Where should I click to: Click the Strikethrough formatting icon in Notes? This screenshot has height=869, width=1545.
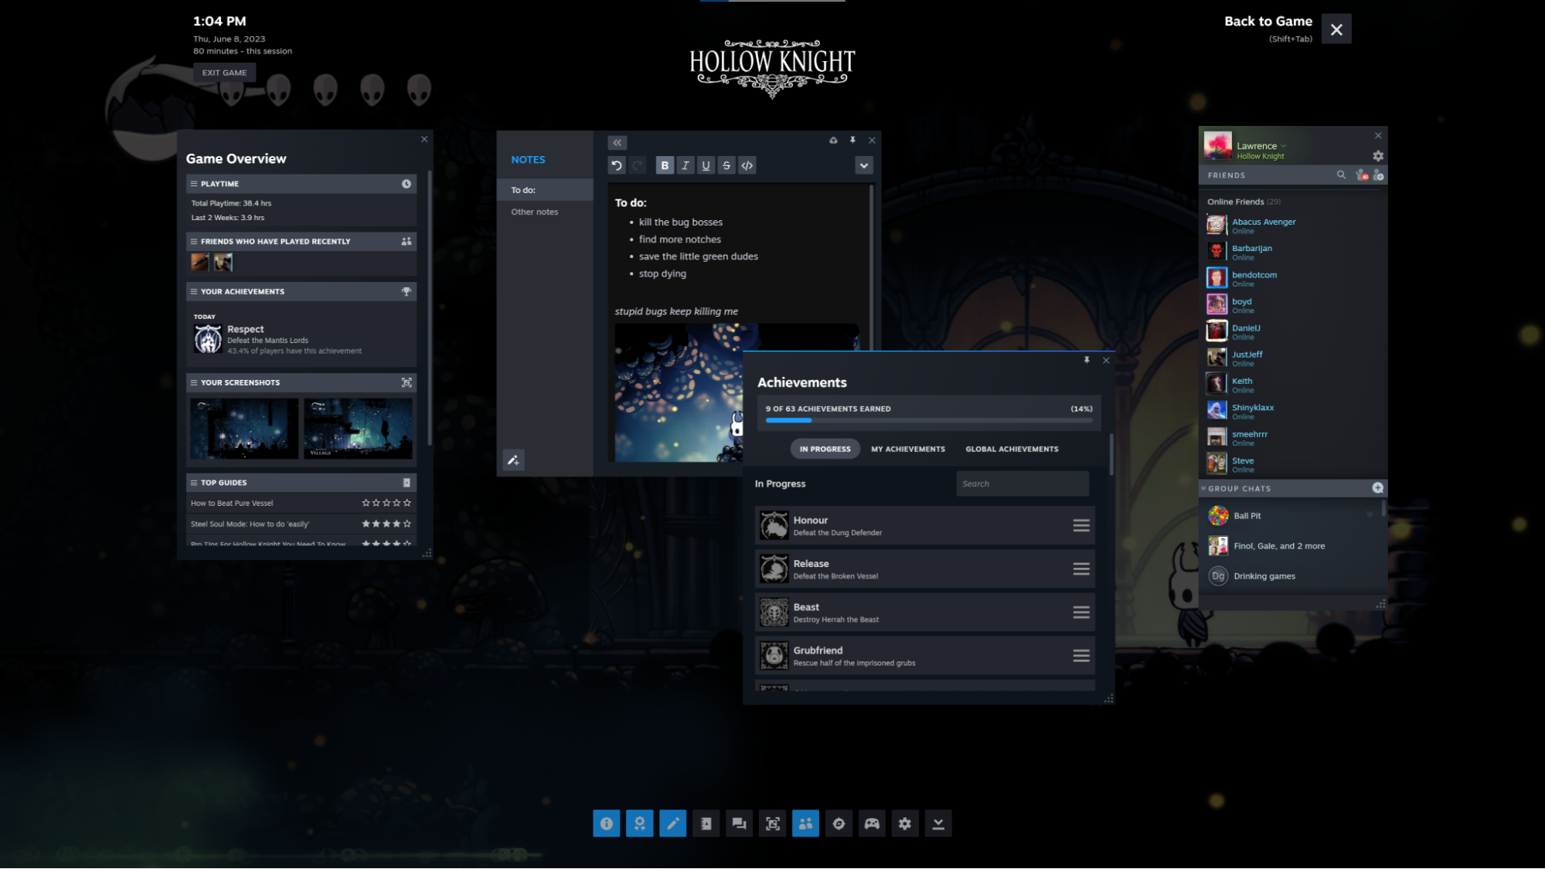(x=726, y=165)
